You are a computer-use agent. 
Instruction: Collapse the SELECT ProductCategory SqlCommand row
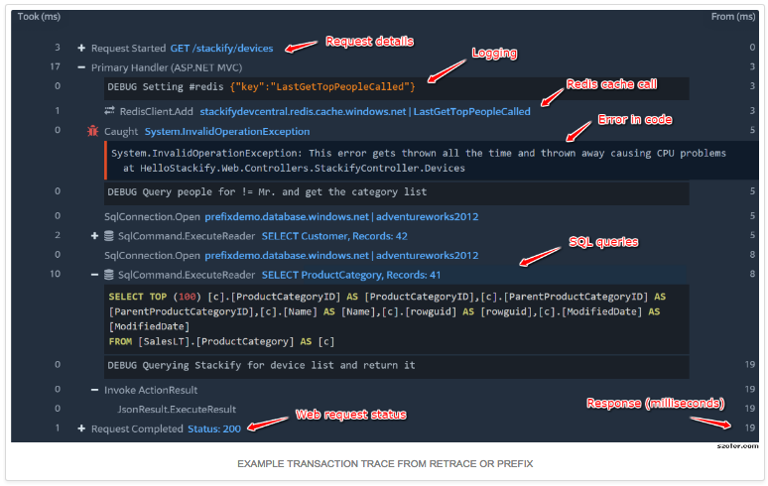point(94,275)
